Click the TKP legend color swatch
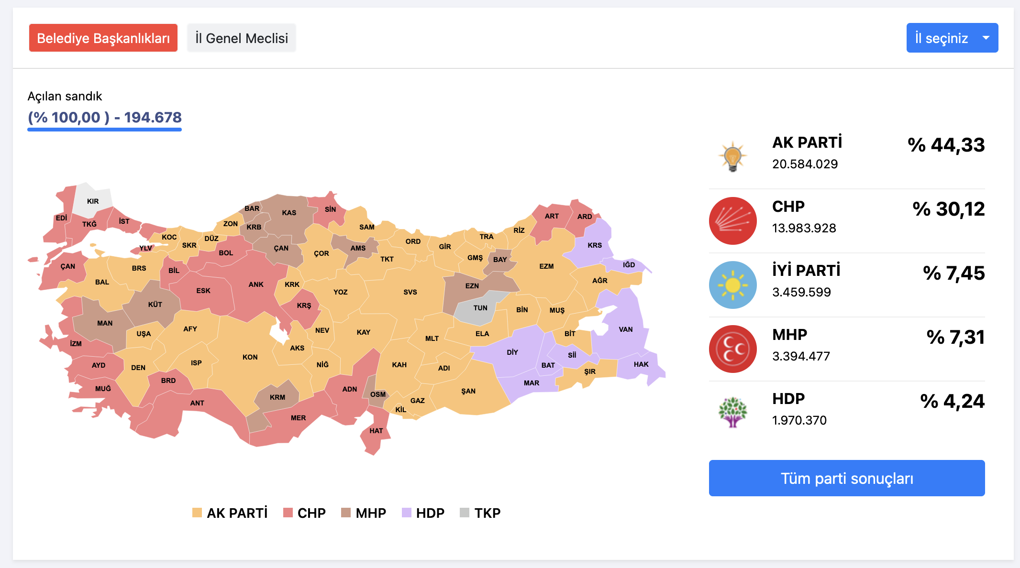 [464, 513]
